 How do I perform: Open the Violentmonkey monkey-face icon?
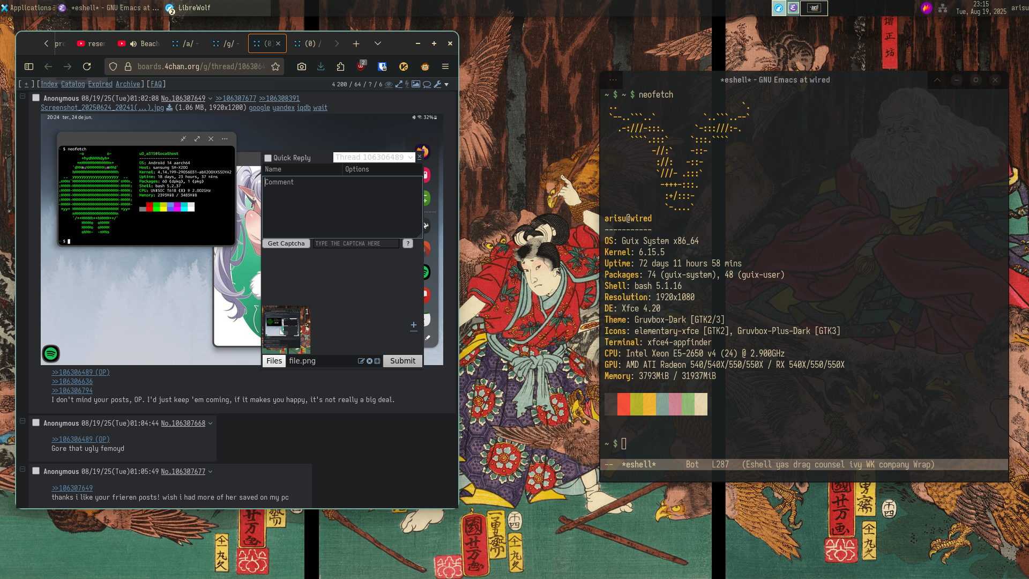coord(425,66)
